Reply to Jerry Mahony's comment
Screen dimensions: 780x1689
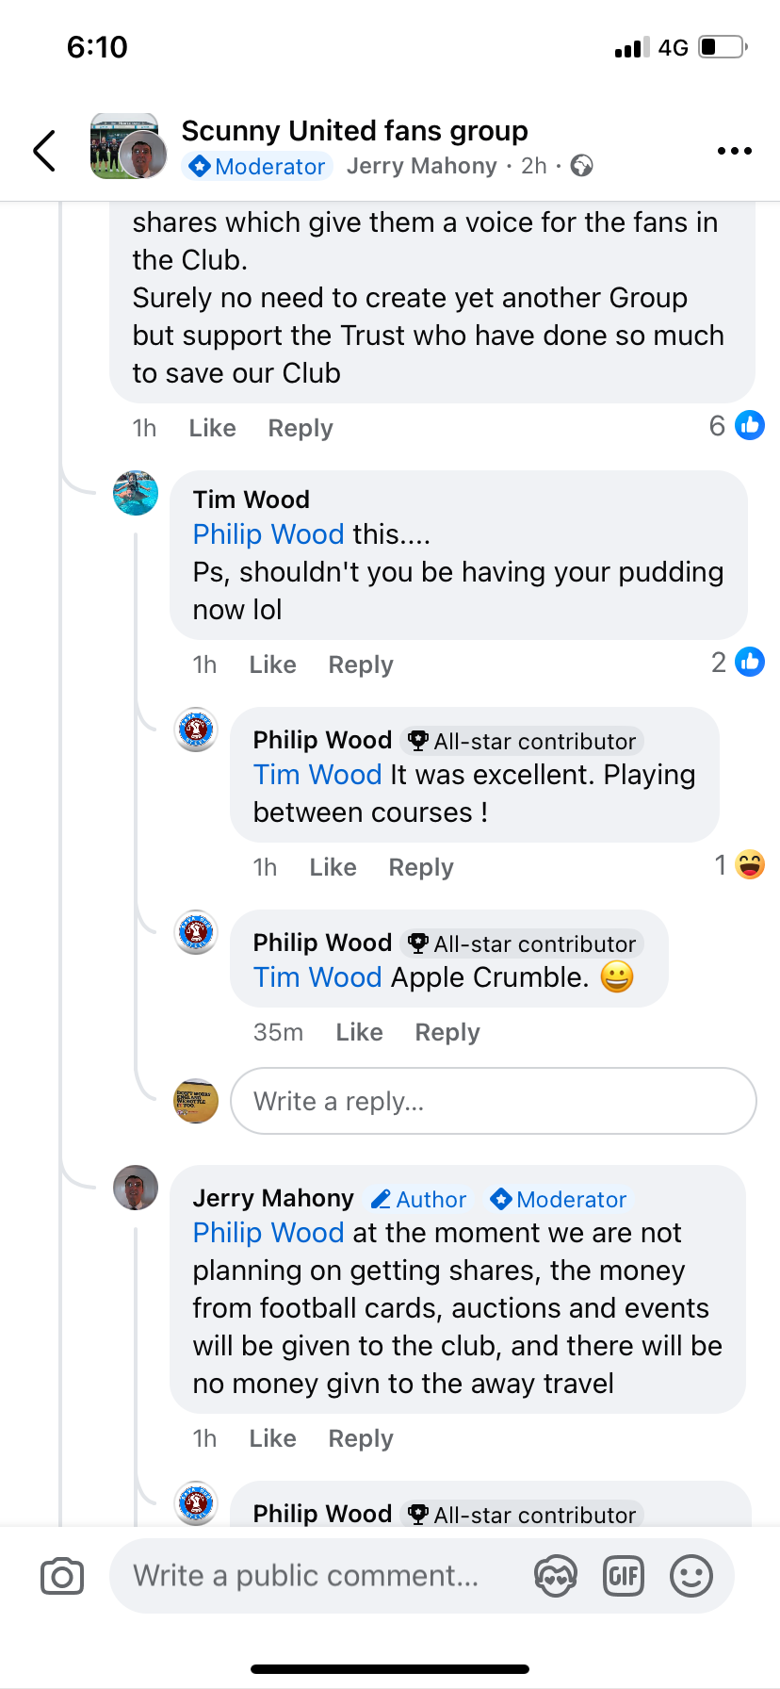pos(360,1439)
